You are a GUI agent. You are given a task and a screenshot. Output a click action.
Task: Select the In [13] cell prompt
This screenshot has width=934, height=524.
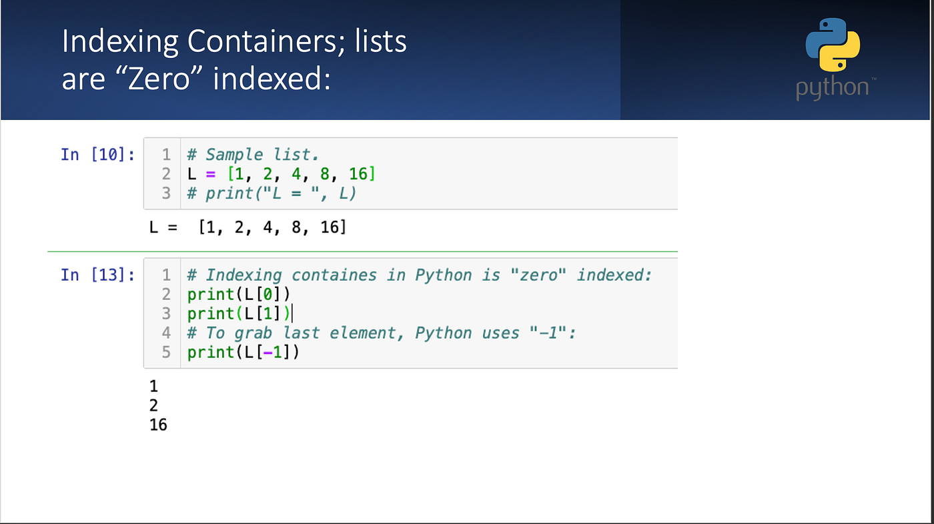click(98, 275)
